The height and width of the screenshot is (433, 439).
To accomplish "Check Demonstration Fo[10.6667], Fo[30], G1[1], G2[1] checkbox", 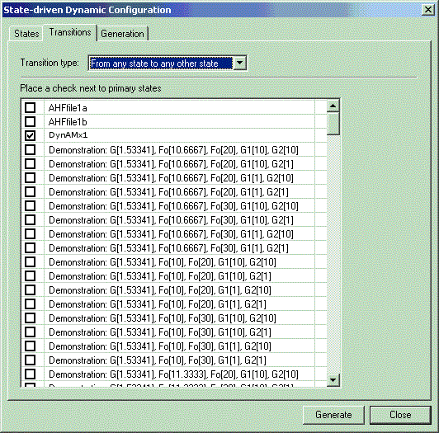I will click(30, 247).
